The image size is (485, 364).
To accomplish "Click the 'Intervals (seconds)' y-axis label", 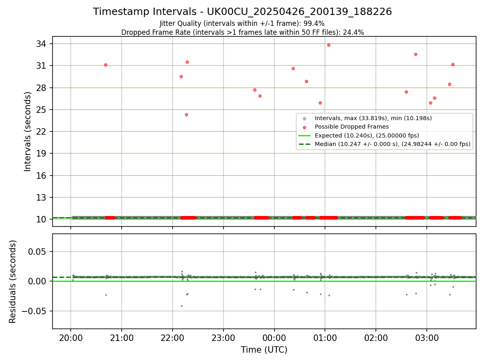I will click(x=28, y=131).
